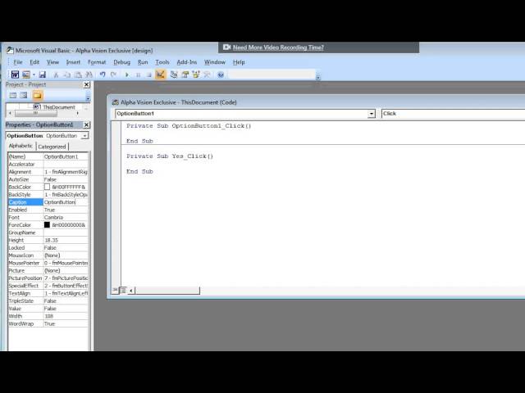Switch to the Categorized properties tab

(x=52, y=147)
